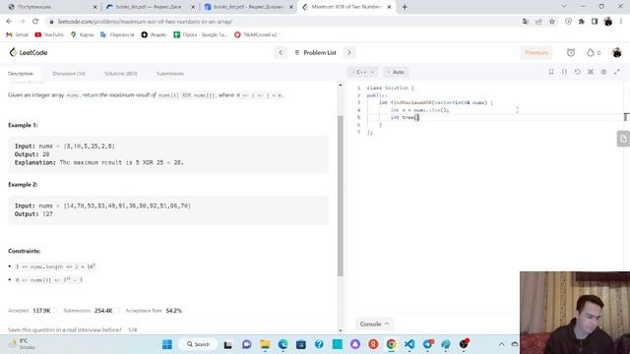The width and height of the screenshot is (630, 354).
Task: Click the description panel scrollbar
Action: coord(341,196)
